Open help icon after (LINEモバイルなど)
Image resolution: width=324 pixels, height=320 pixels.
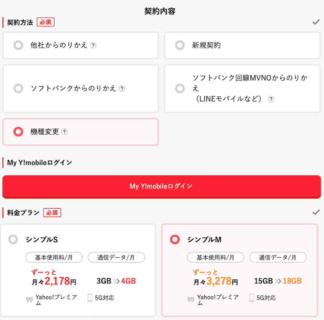pos(271,99)
